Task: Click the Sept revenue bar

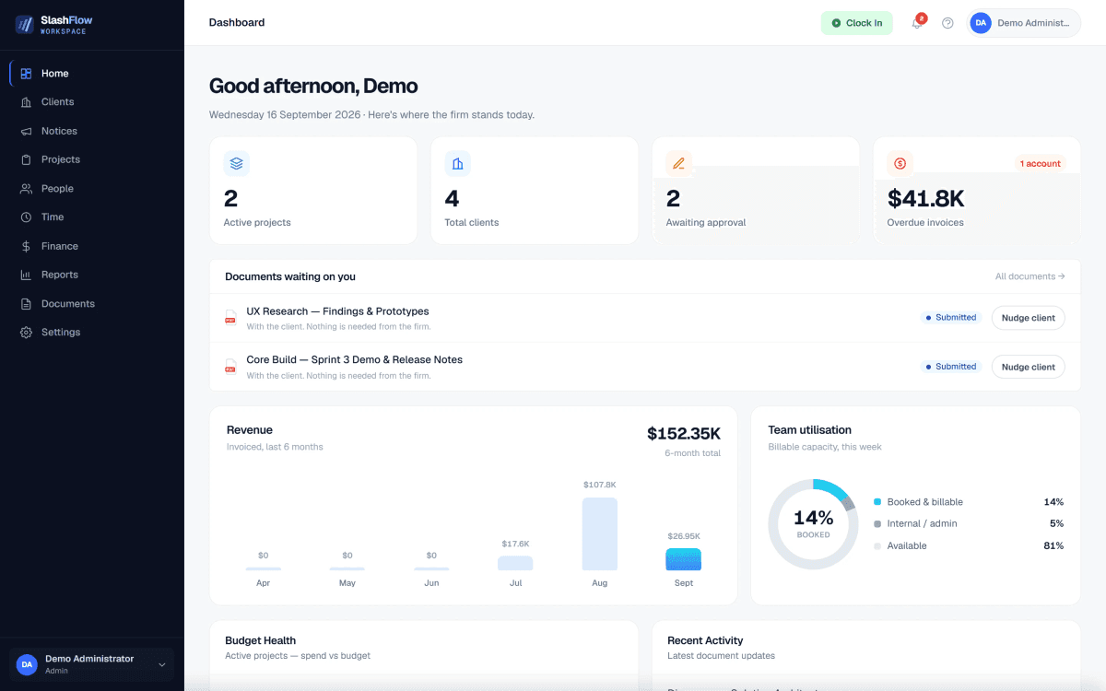Action: click(683, 559)
